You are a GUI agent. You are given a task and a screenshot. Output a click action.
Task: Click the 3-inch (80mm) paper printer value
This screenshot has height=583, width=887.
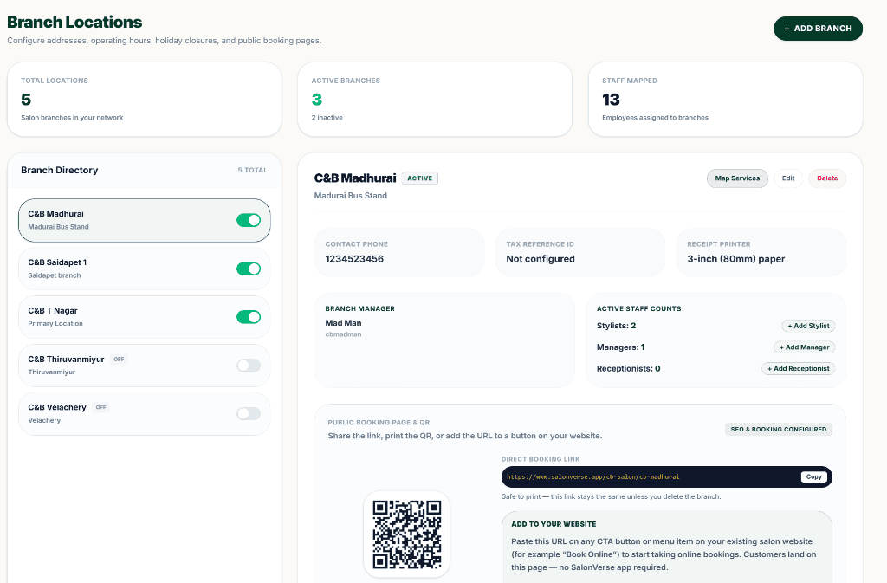(x=736, y=259)
